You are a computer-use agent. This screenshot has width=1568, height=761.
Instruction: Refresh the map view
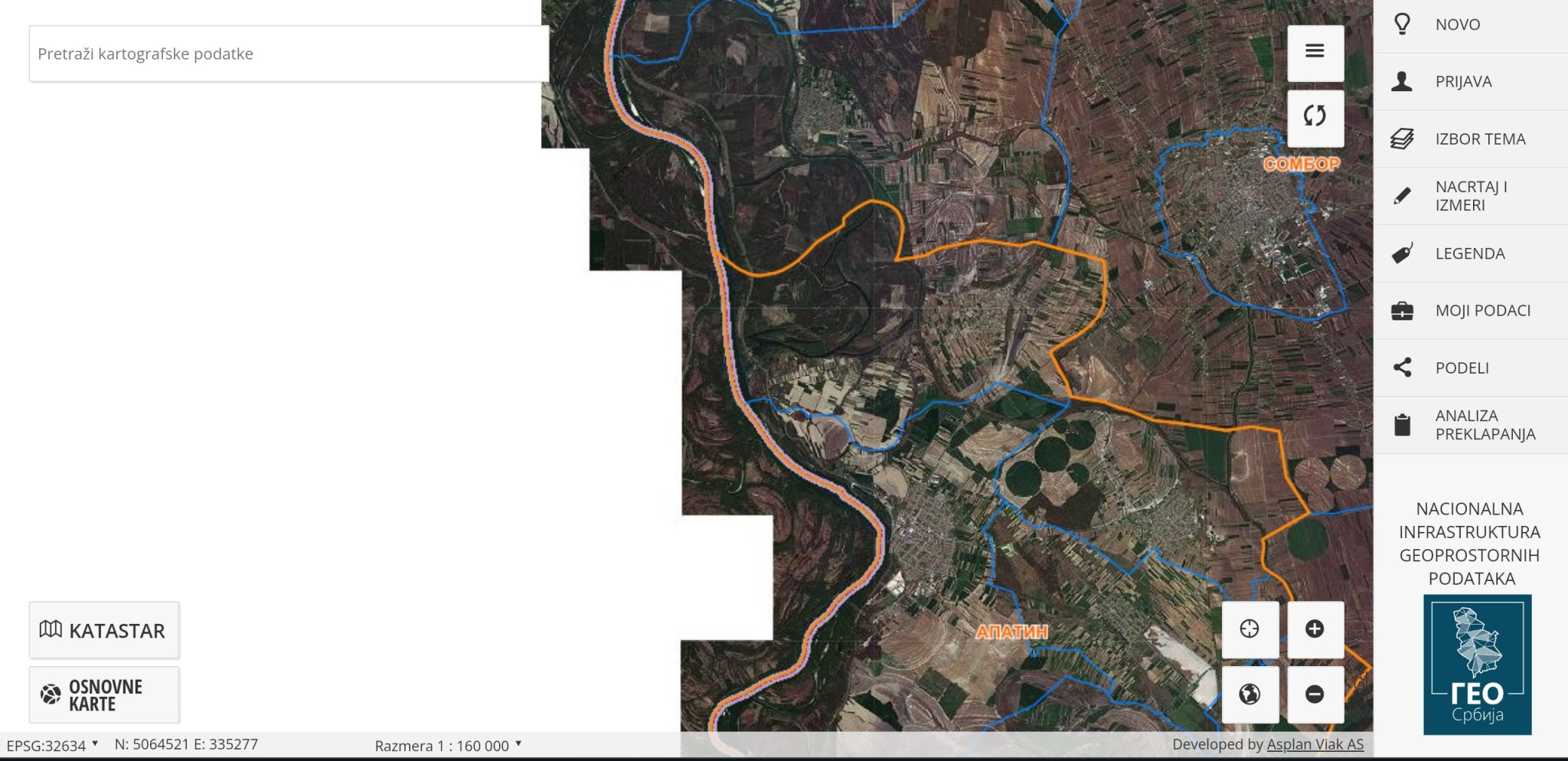coord(1315,116)
